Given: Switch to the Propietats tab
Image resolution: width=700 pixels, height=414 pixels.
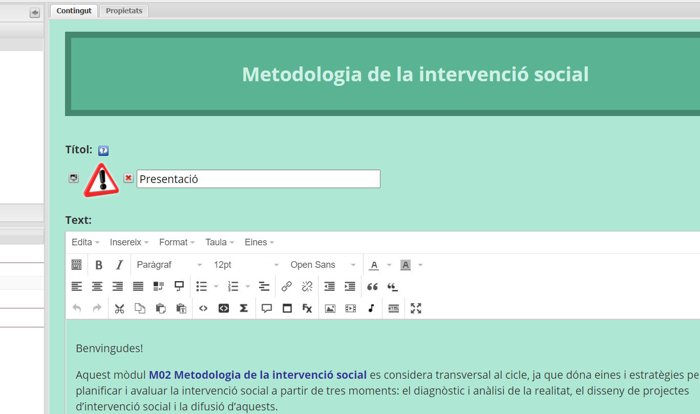Looking at the screenshot, I should 124,11.
